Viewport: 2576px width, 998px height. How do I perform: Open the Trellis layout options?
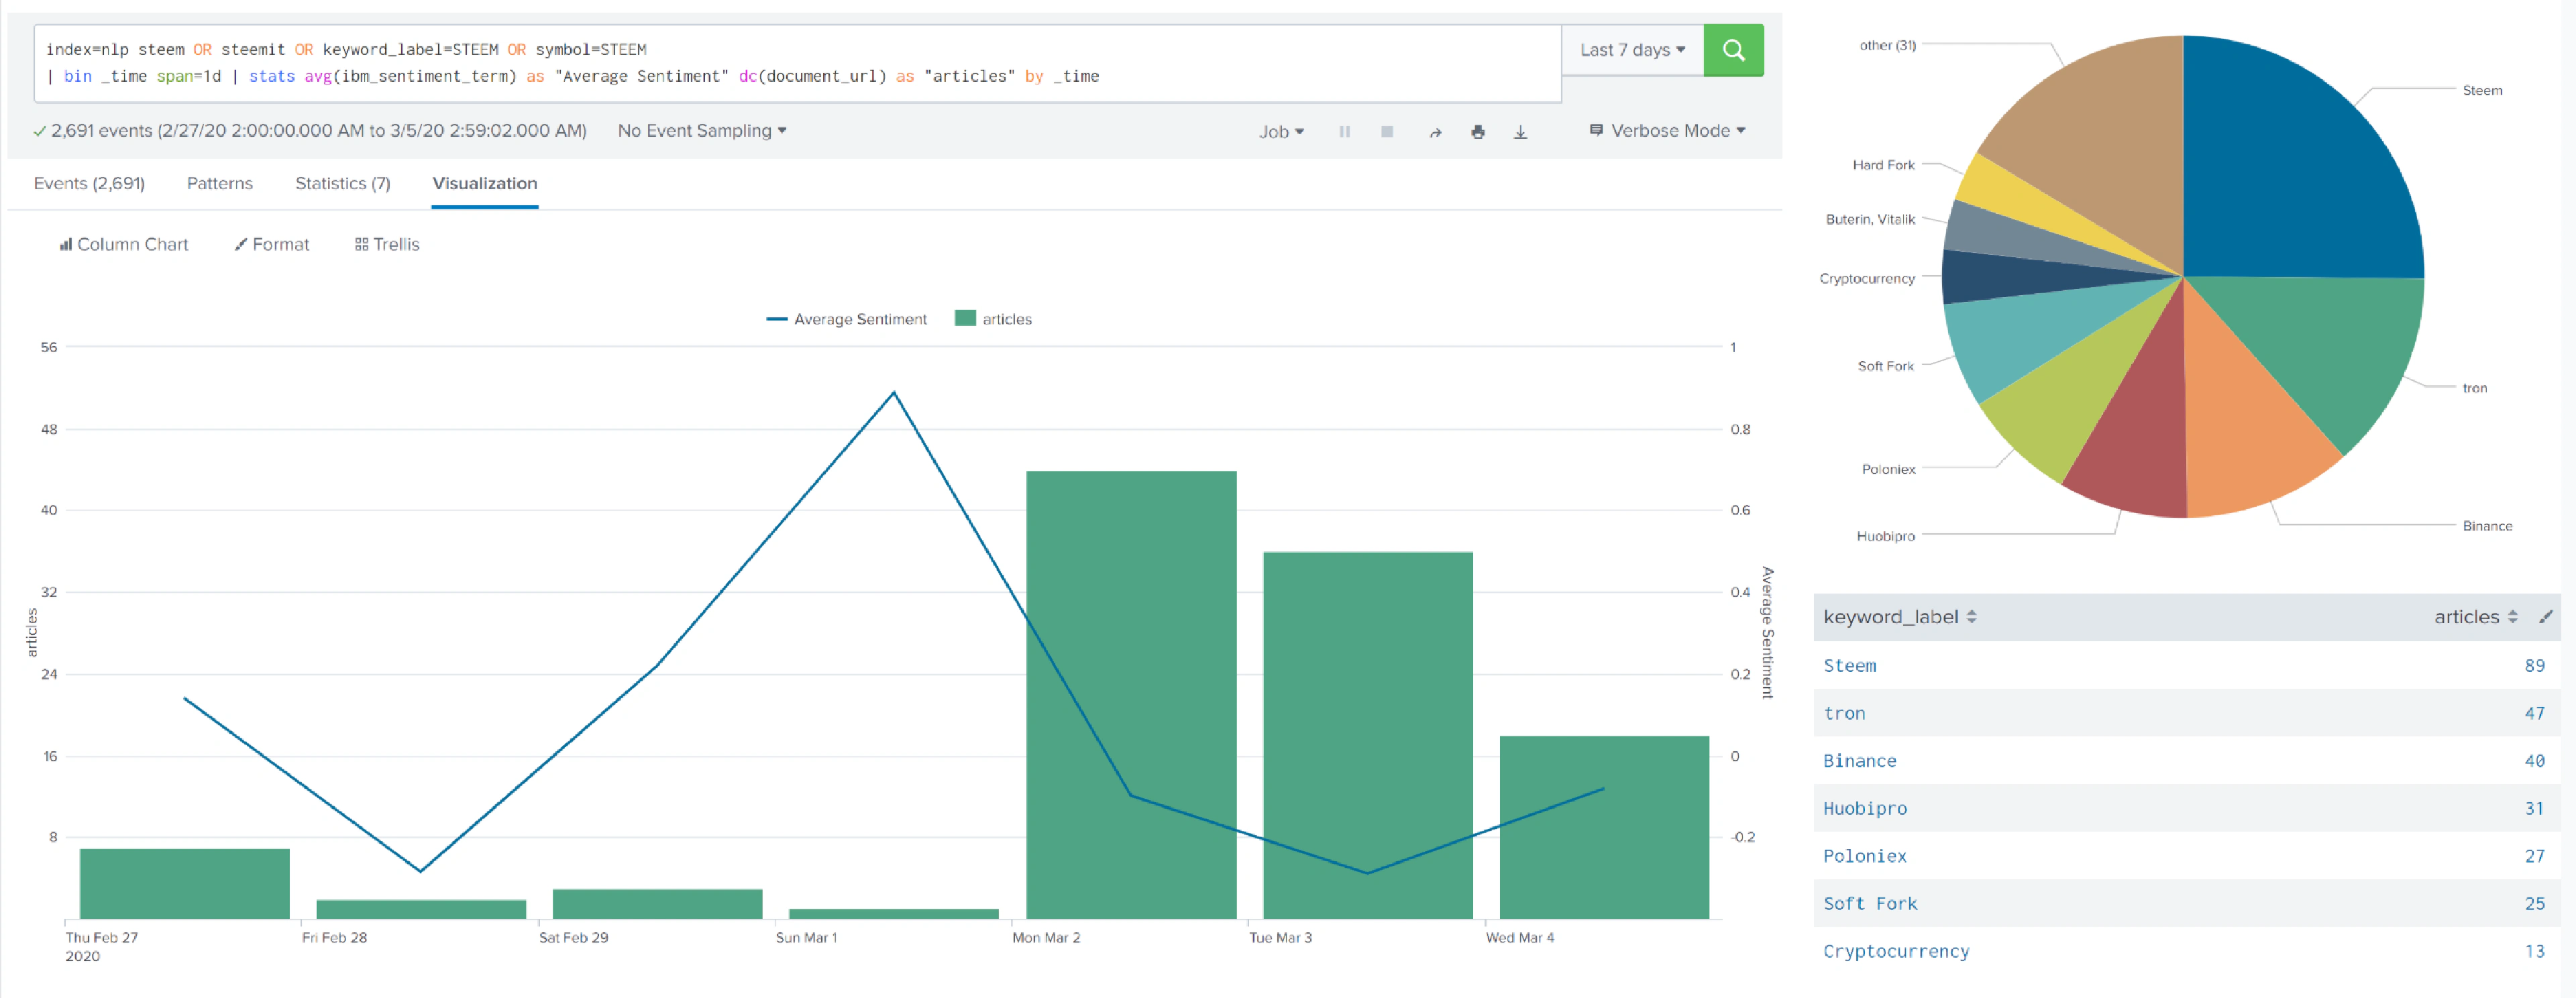pos(387,245)
